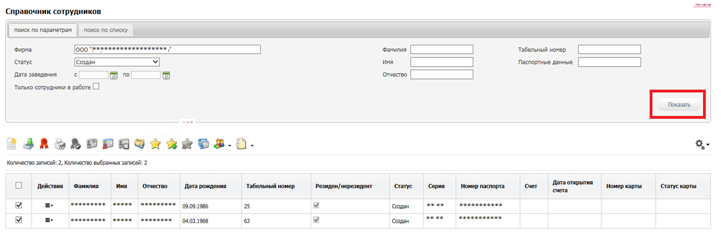Click the printer icon with checkmark
Image resolution: width=721 pixels, height=237 pixels.
60,144
